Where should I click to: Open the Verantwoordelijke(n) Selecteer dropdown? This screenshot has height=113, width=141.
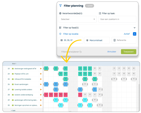[x=78, y=19]
